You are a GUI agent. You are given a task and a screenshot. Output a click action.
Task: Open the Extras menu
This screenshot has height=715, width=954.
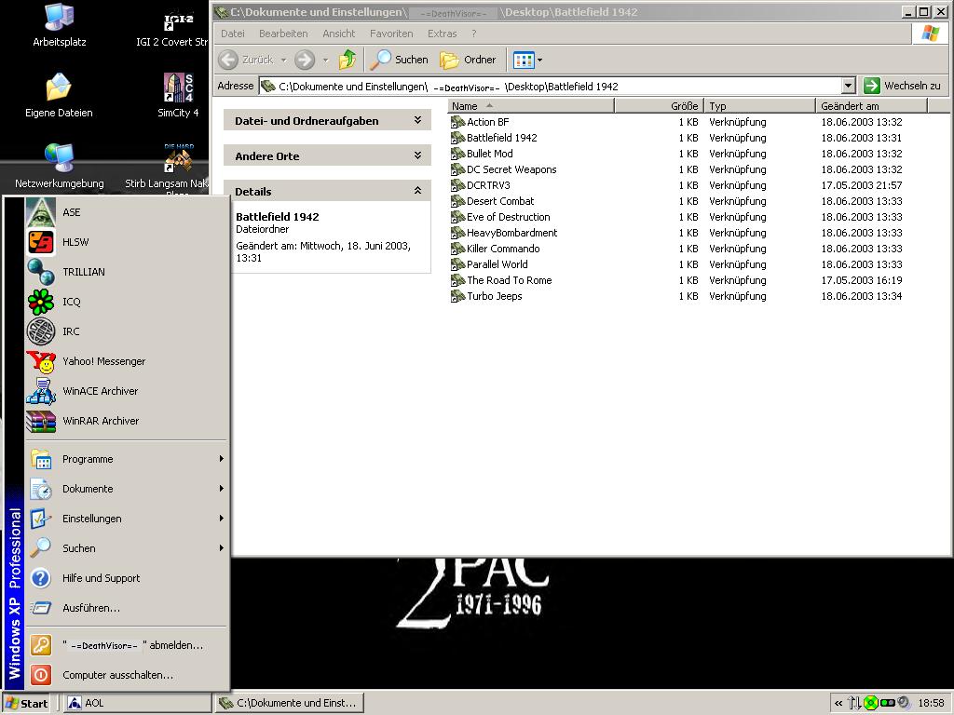point(442,34)
